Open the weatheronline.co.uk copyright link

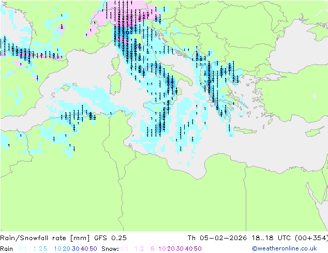pos(285,248)
